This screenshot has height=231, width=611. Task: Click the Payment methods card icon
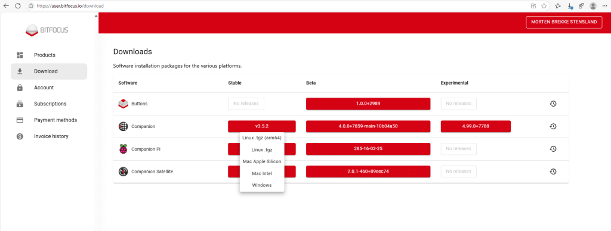coord(20,120)
